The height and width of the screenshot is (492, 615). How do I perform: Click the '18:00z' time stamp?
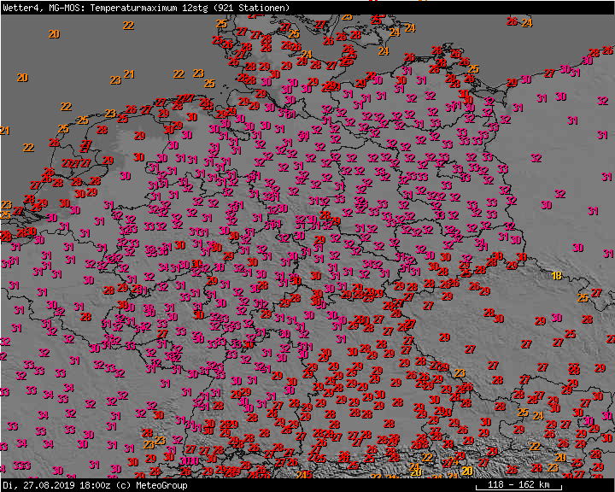(96, 485)
